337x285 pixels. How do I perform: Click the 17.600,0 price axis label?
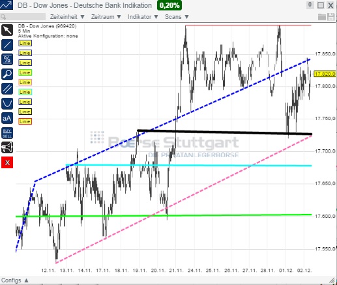tap(325, 216)
